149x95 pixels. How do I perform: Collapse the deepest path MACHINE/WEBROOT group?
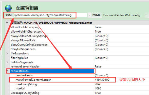[7, 23]
